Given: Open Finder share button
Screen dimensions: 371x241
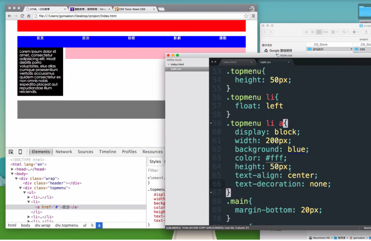Looking at the screenshot, I should [366, 32].
